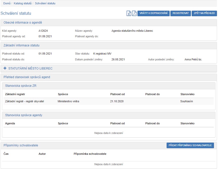
Task: Add a comment via Přidat připomínku schvalovatele
Action: (x=190, y=145)
